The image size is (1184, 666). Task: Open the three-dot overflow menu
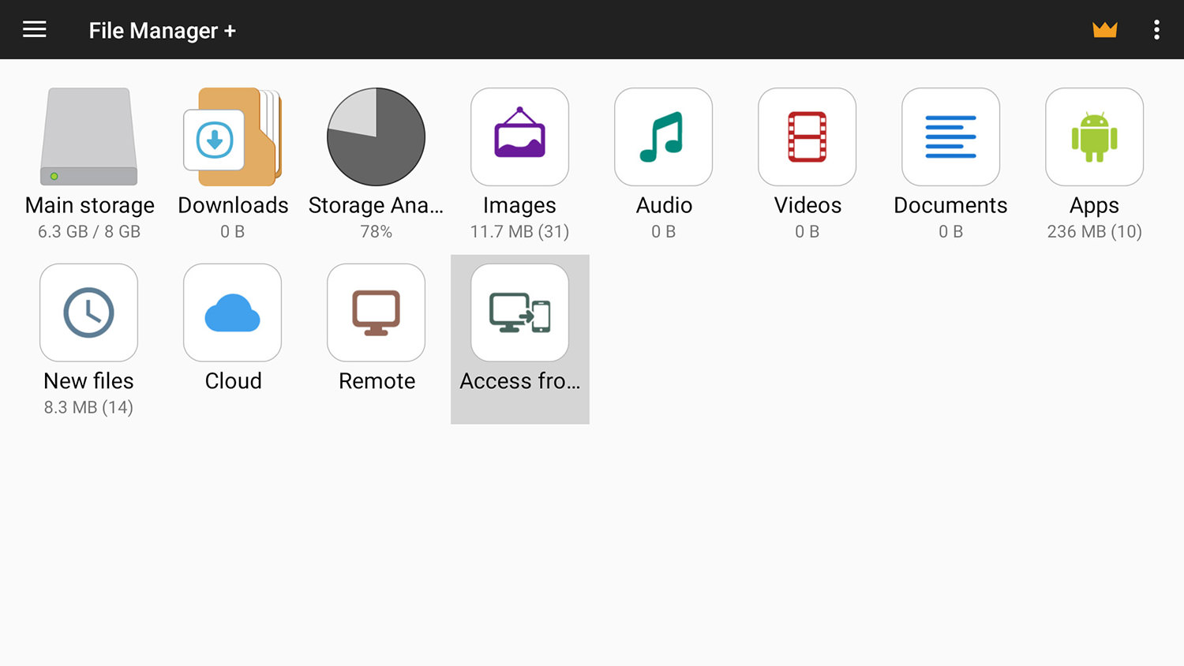[x=1156, y=30]
